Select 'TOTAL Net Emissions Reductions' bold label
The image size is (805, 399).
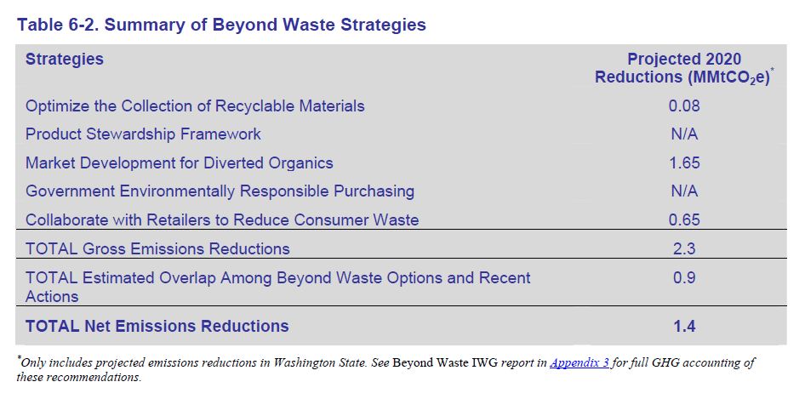click(x=157, y=326)
